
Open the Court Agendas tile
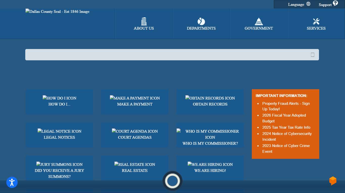(x=135, y=135)
